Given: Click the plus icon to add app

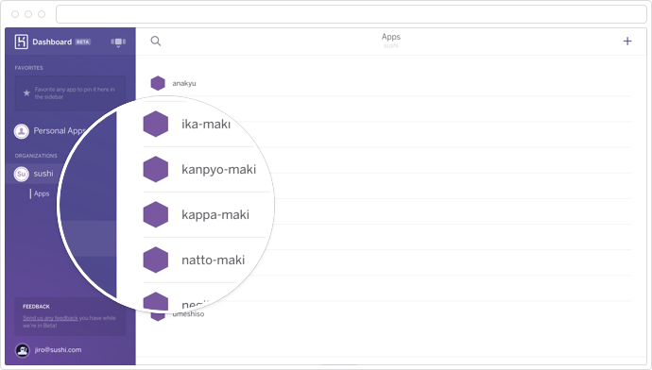Looking at the screenshot, I should coord(627,41).
